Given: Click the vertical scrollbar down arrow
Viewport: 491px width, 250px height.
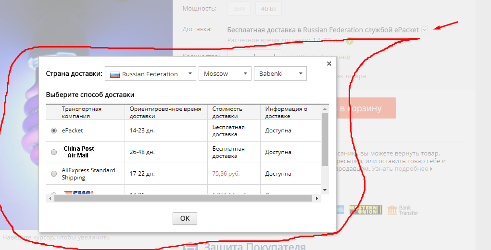Looking at the screenshot, I should 325,190.
